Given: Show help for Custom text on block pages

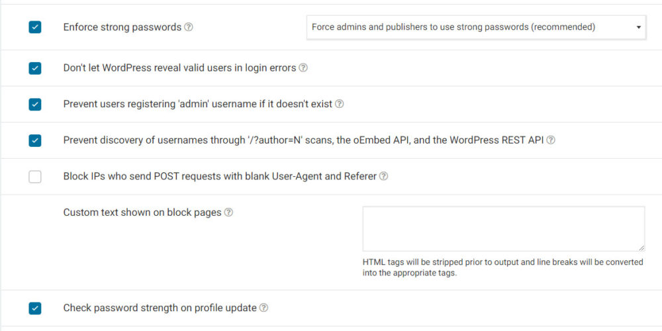Looking at the screenshot, I should [x=228, y=213].
